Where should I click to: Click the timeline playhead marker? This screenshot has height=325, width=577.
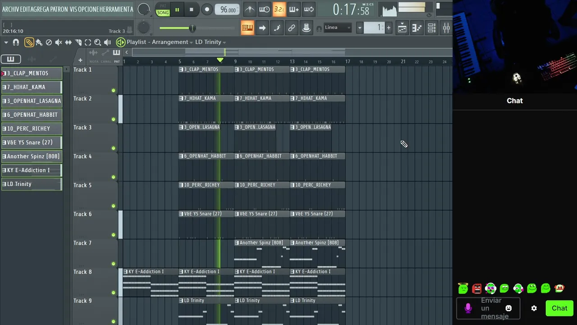click(220, 60)
